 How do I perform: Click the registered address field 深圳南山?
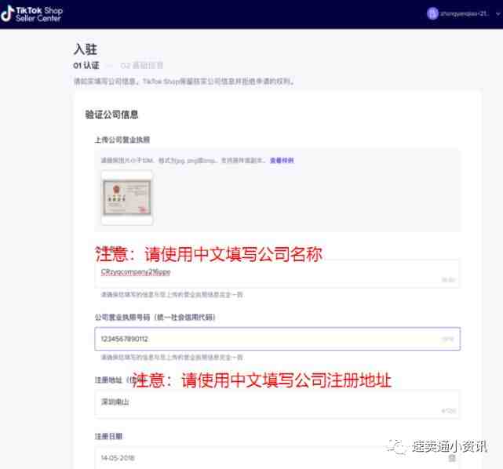click(x=278, y=404)
